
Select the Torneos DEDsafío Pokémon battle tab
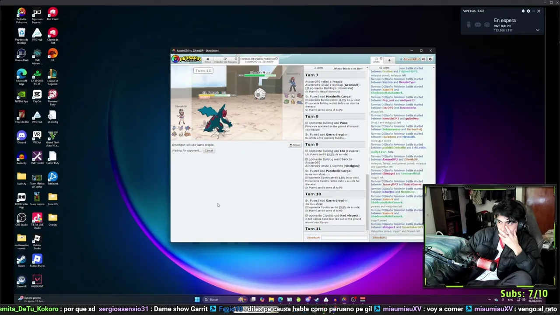click(x=258, y=60)
